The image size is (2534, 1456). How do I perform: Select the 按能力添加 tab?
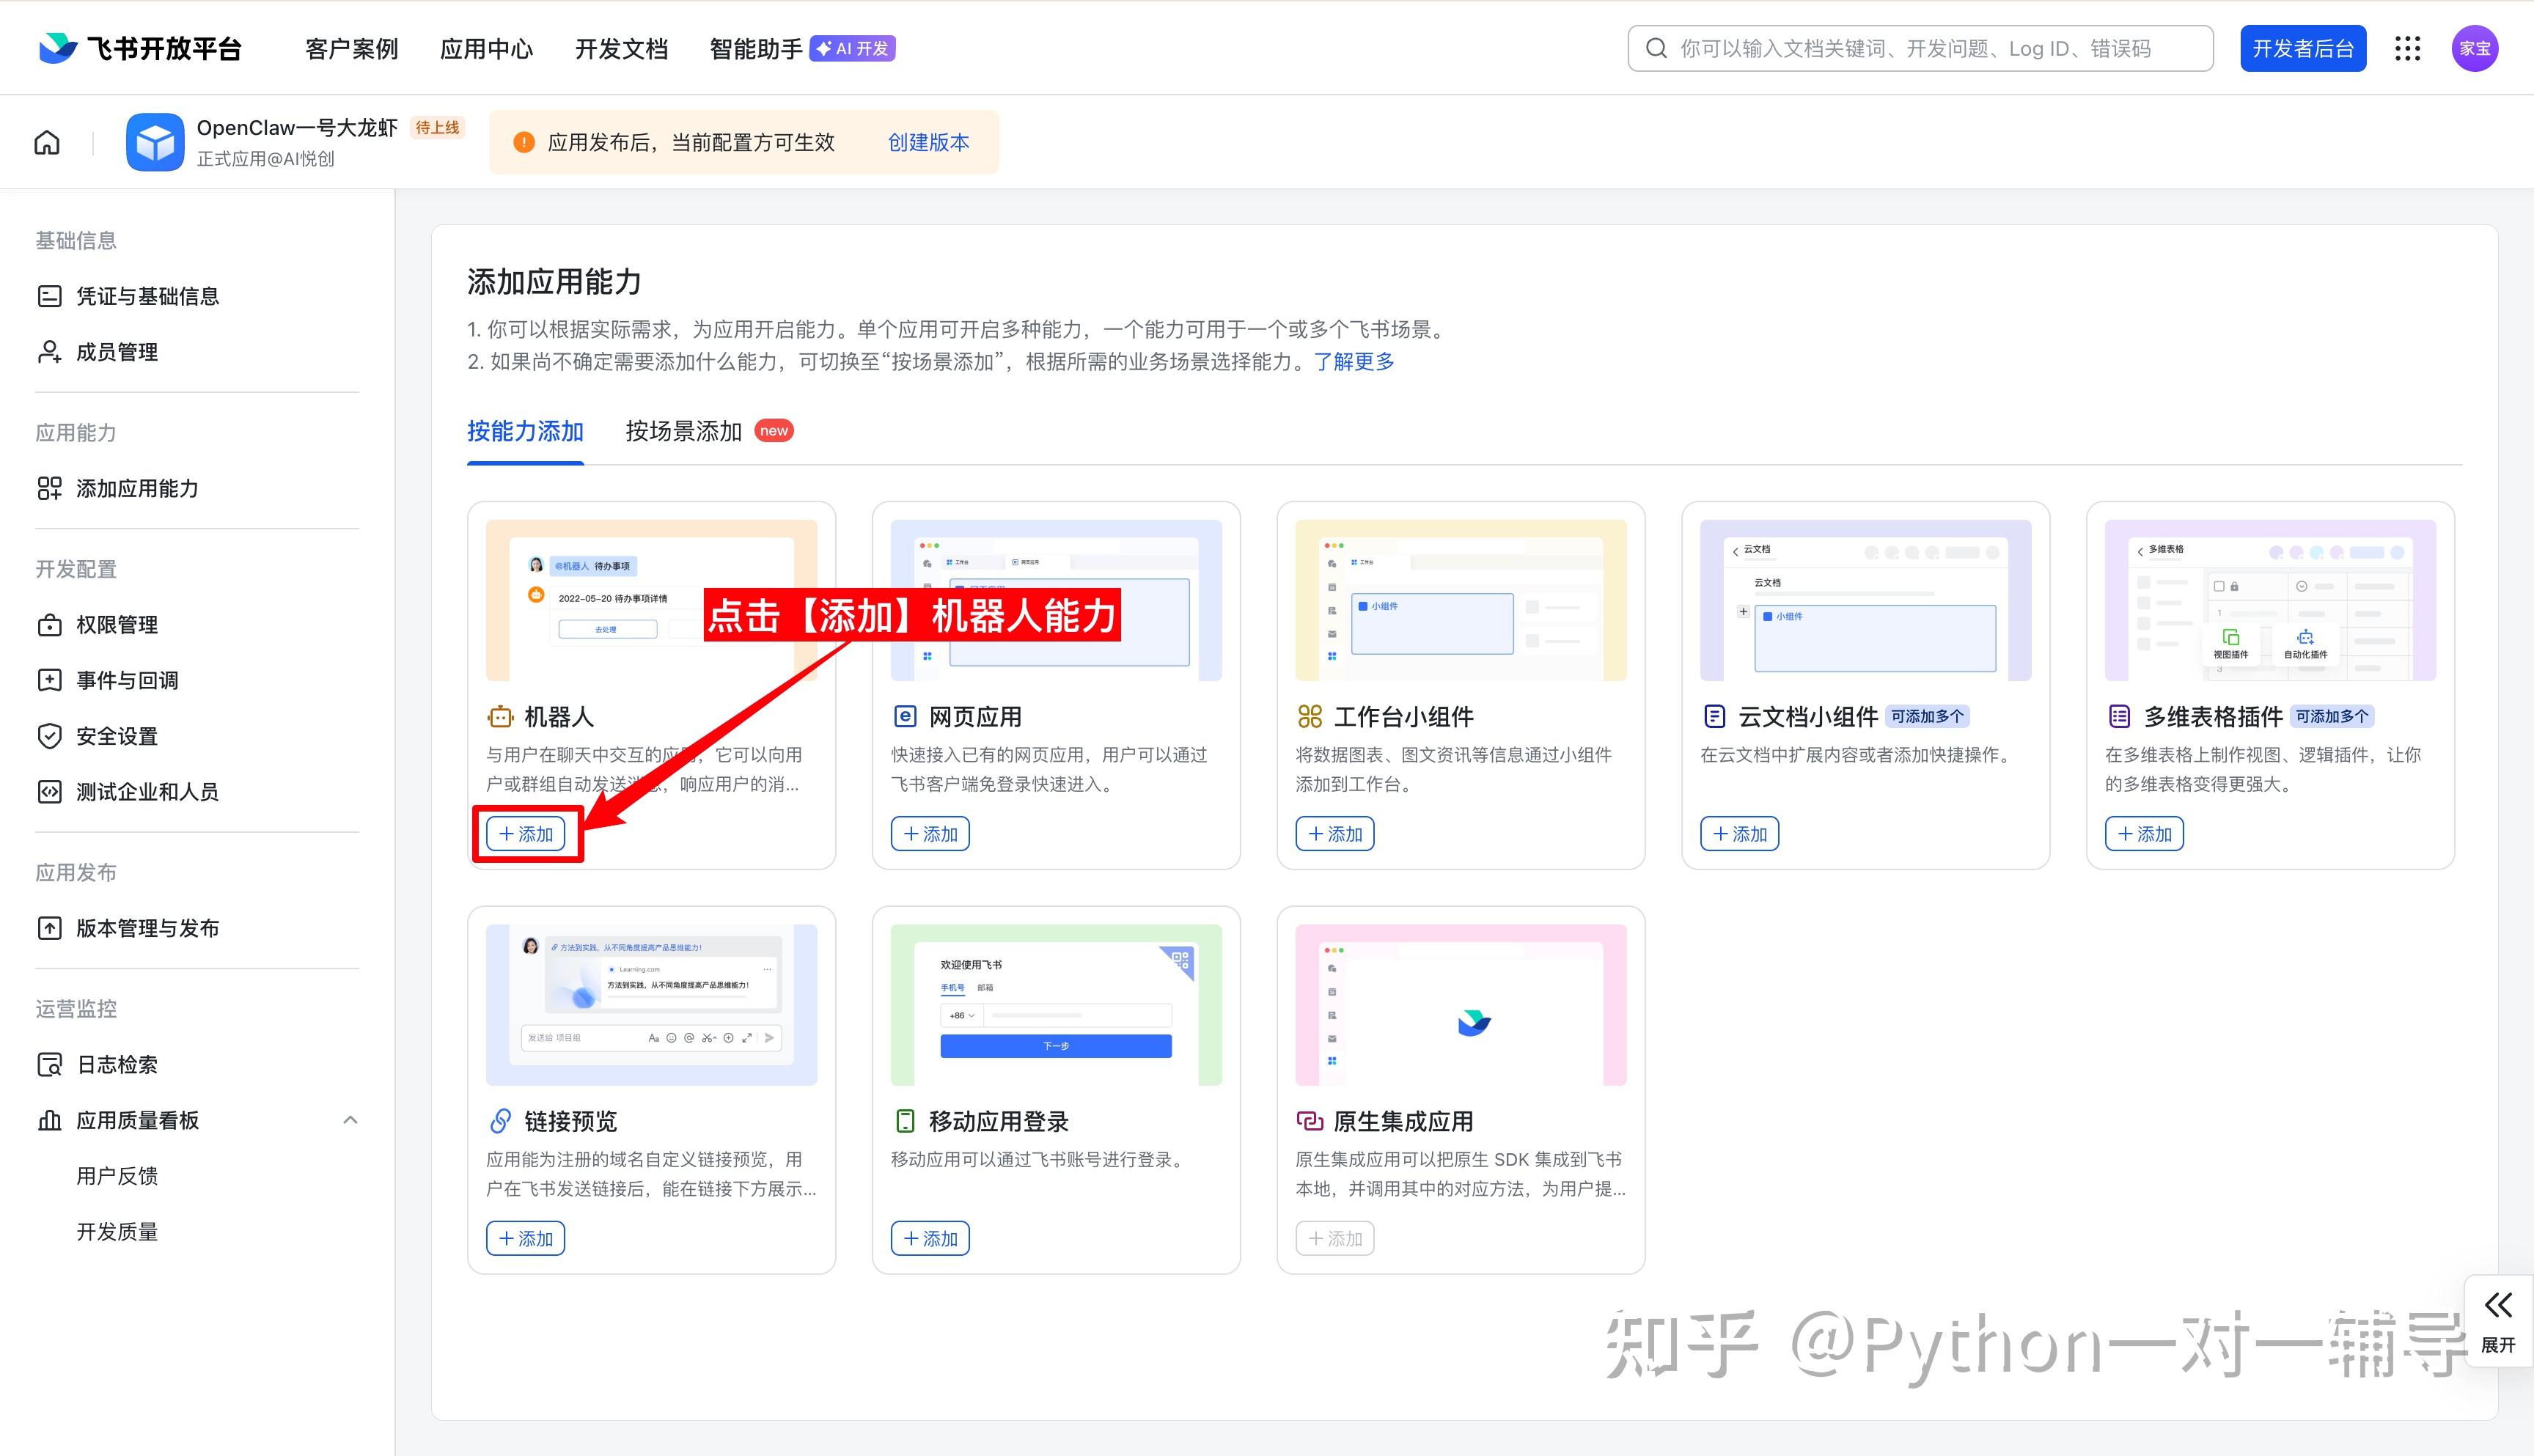pyautogui.click(x=525, y=431)
